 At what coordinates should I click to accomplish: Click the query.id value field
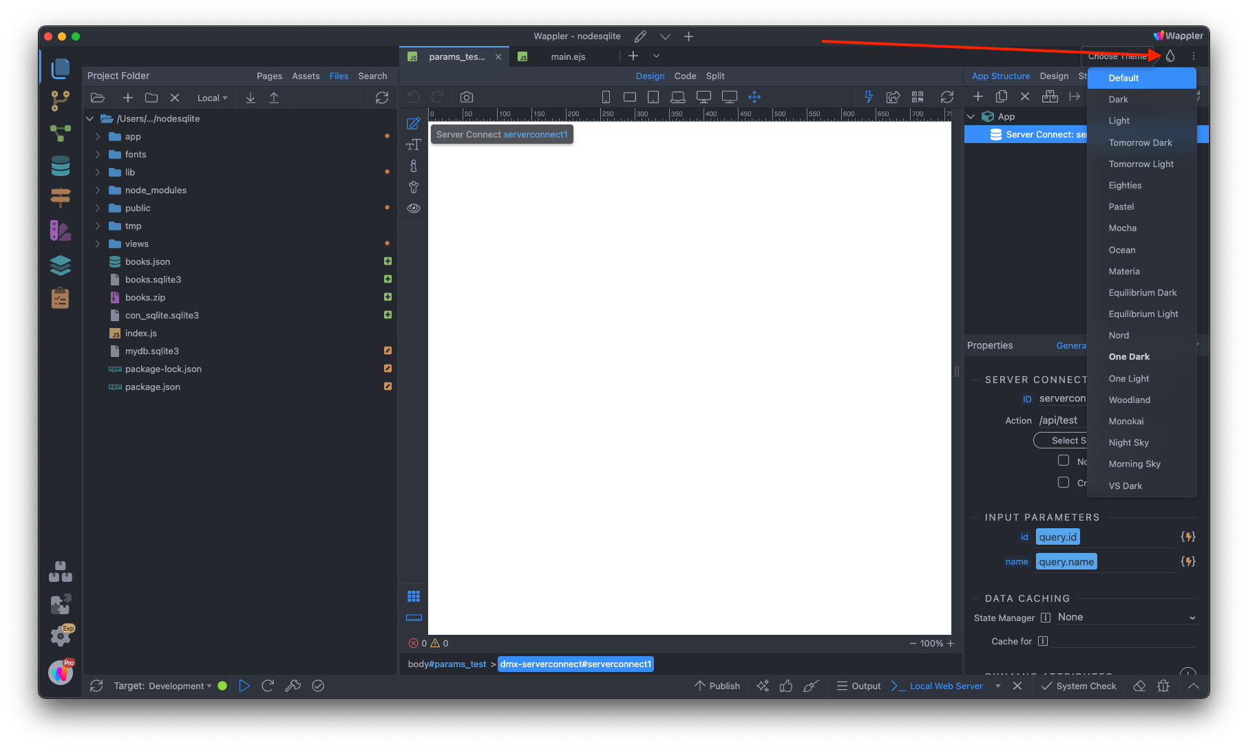1057,536
